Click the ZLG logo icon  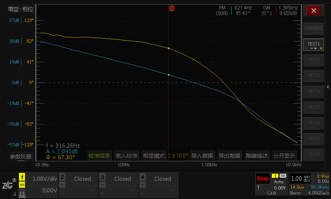[x=8, y=184]
